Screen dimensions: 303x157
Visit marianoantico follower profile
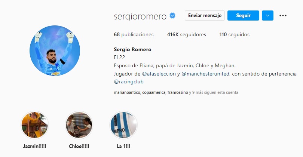[x=127, y=92]
